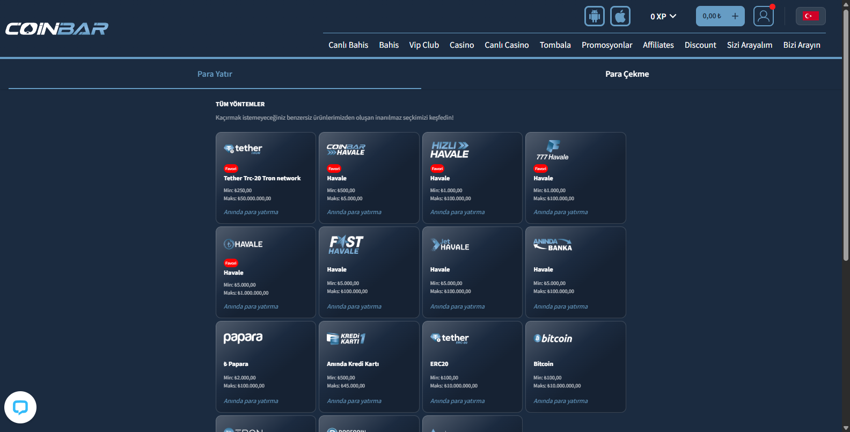This screenshot has height=432, width=850.
Task: Open the Android app download icon
Action: 595,16
